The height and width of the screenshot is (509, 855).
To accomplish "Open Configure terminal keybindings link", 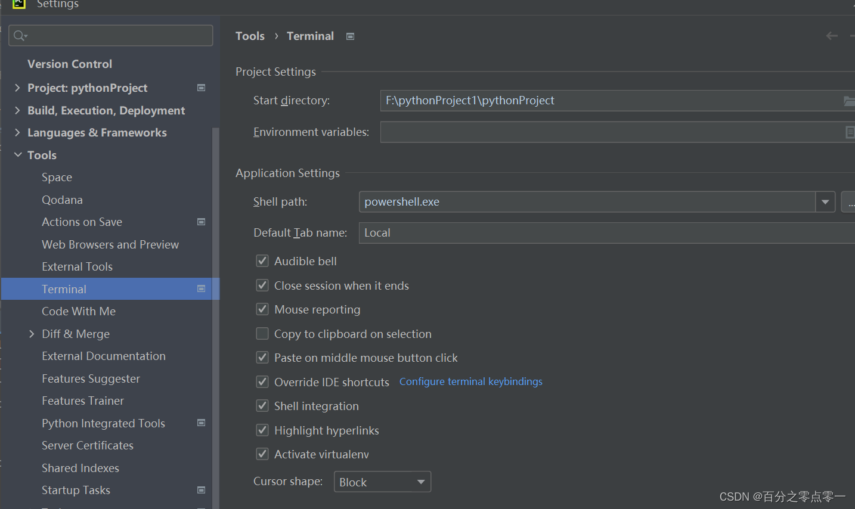I will (x=470, y=381).
